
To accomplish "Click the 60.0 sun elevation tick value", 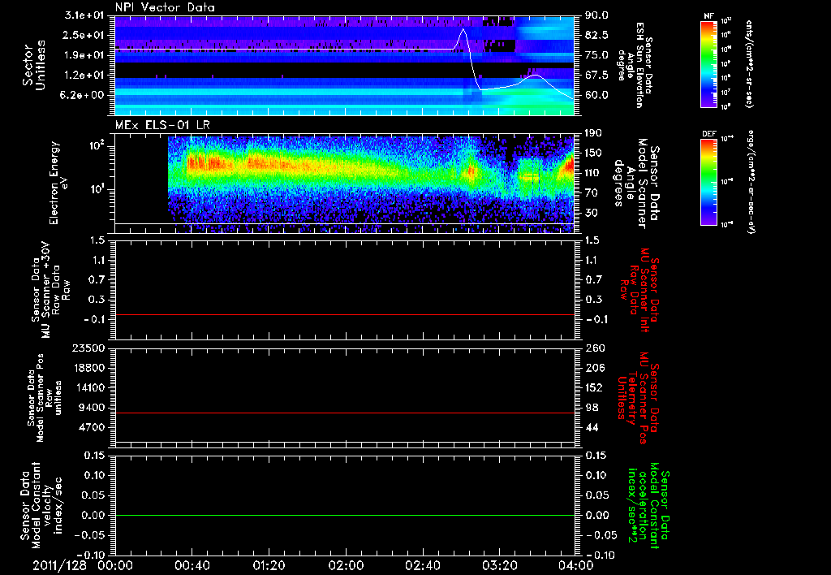I will 596,95.
